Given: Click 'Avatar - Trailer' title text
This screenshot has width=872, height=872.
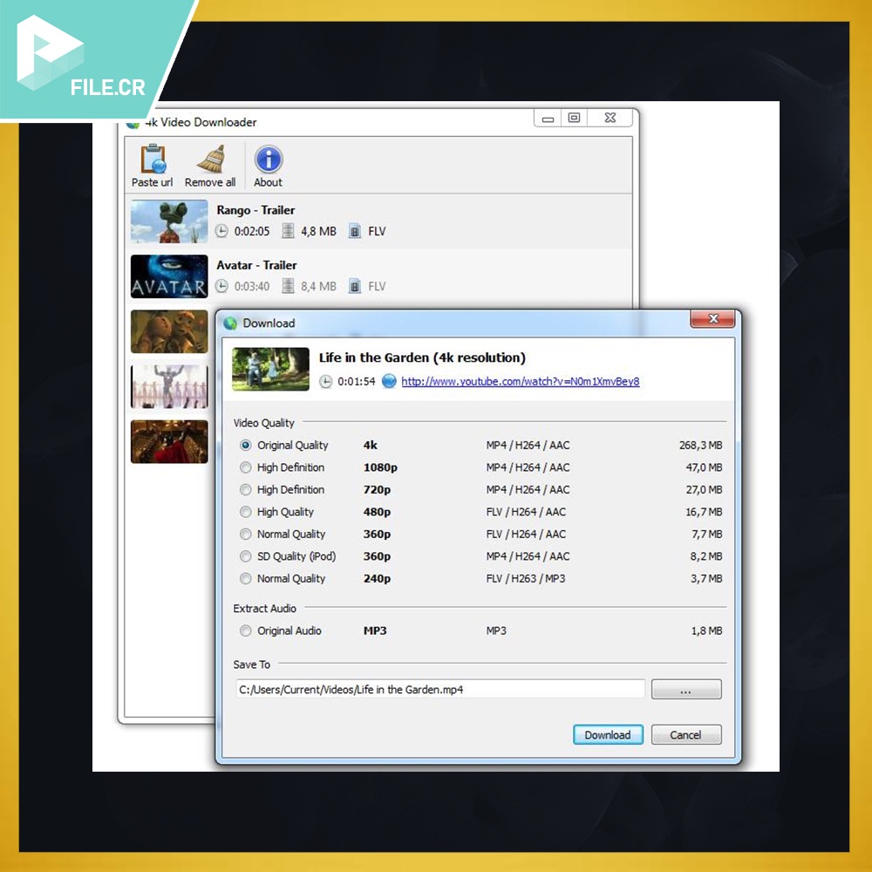Looking at the screenshot, I should coord(257,265).
